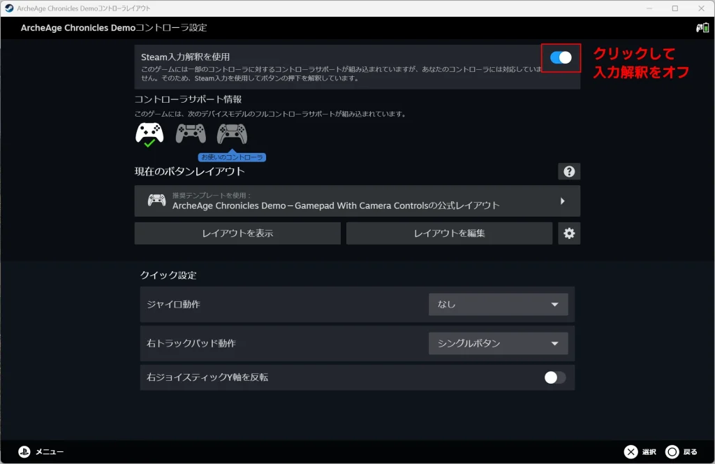Image resolution: width=715 pixels, height=464 pixels.
Task: Click the question mark help icon
Action: tap(569, 171)
